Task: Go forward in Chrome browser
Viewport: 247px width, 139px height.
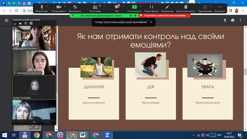Action: (x=10, y=11)
